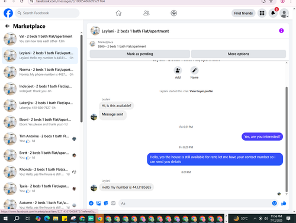This screenshot has width=296, height=223.
Task: Open Microsoft Edge from the taskbar
Action: 47,218
